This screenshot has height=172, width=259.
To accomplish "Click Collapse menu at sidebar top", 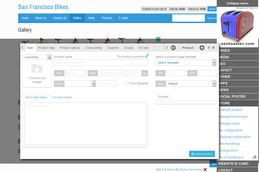I will 237,3.
